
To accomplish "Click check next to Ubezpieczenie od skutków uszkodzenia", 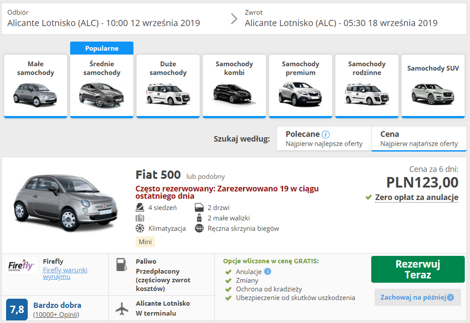I will tap(228, 298).
